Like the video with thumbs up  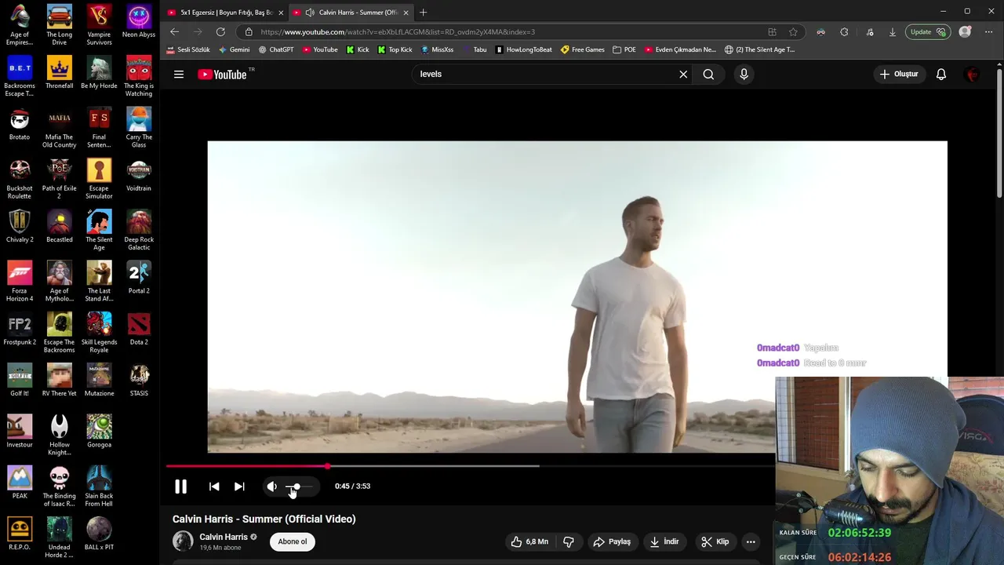coord(529,541)
